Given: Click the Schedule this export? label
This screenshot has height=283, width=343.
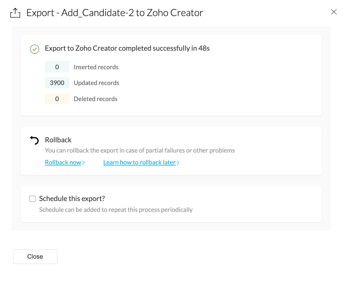Looking at the screenshot, I should (x=72, y=199).
